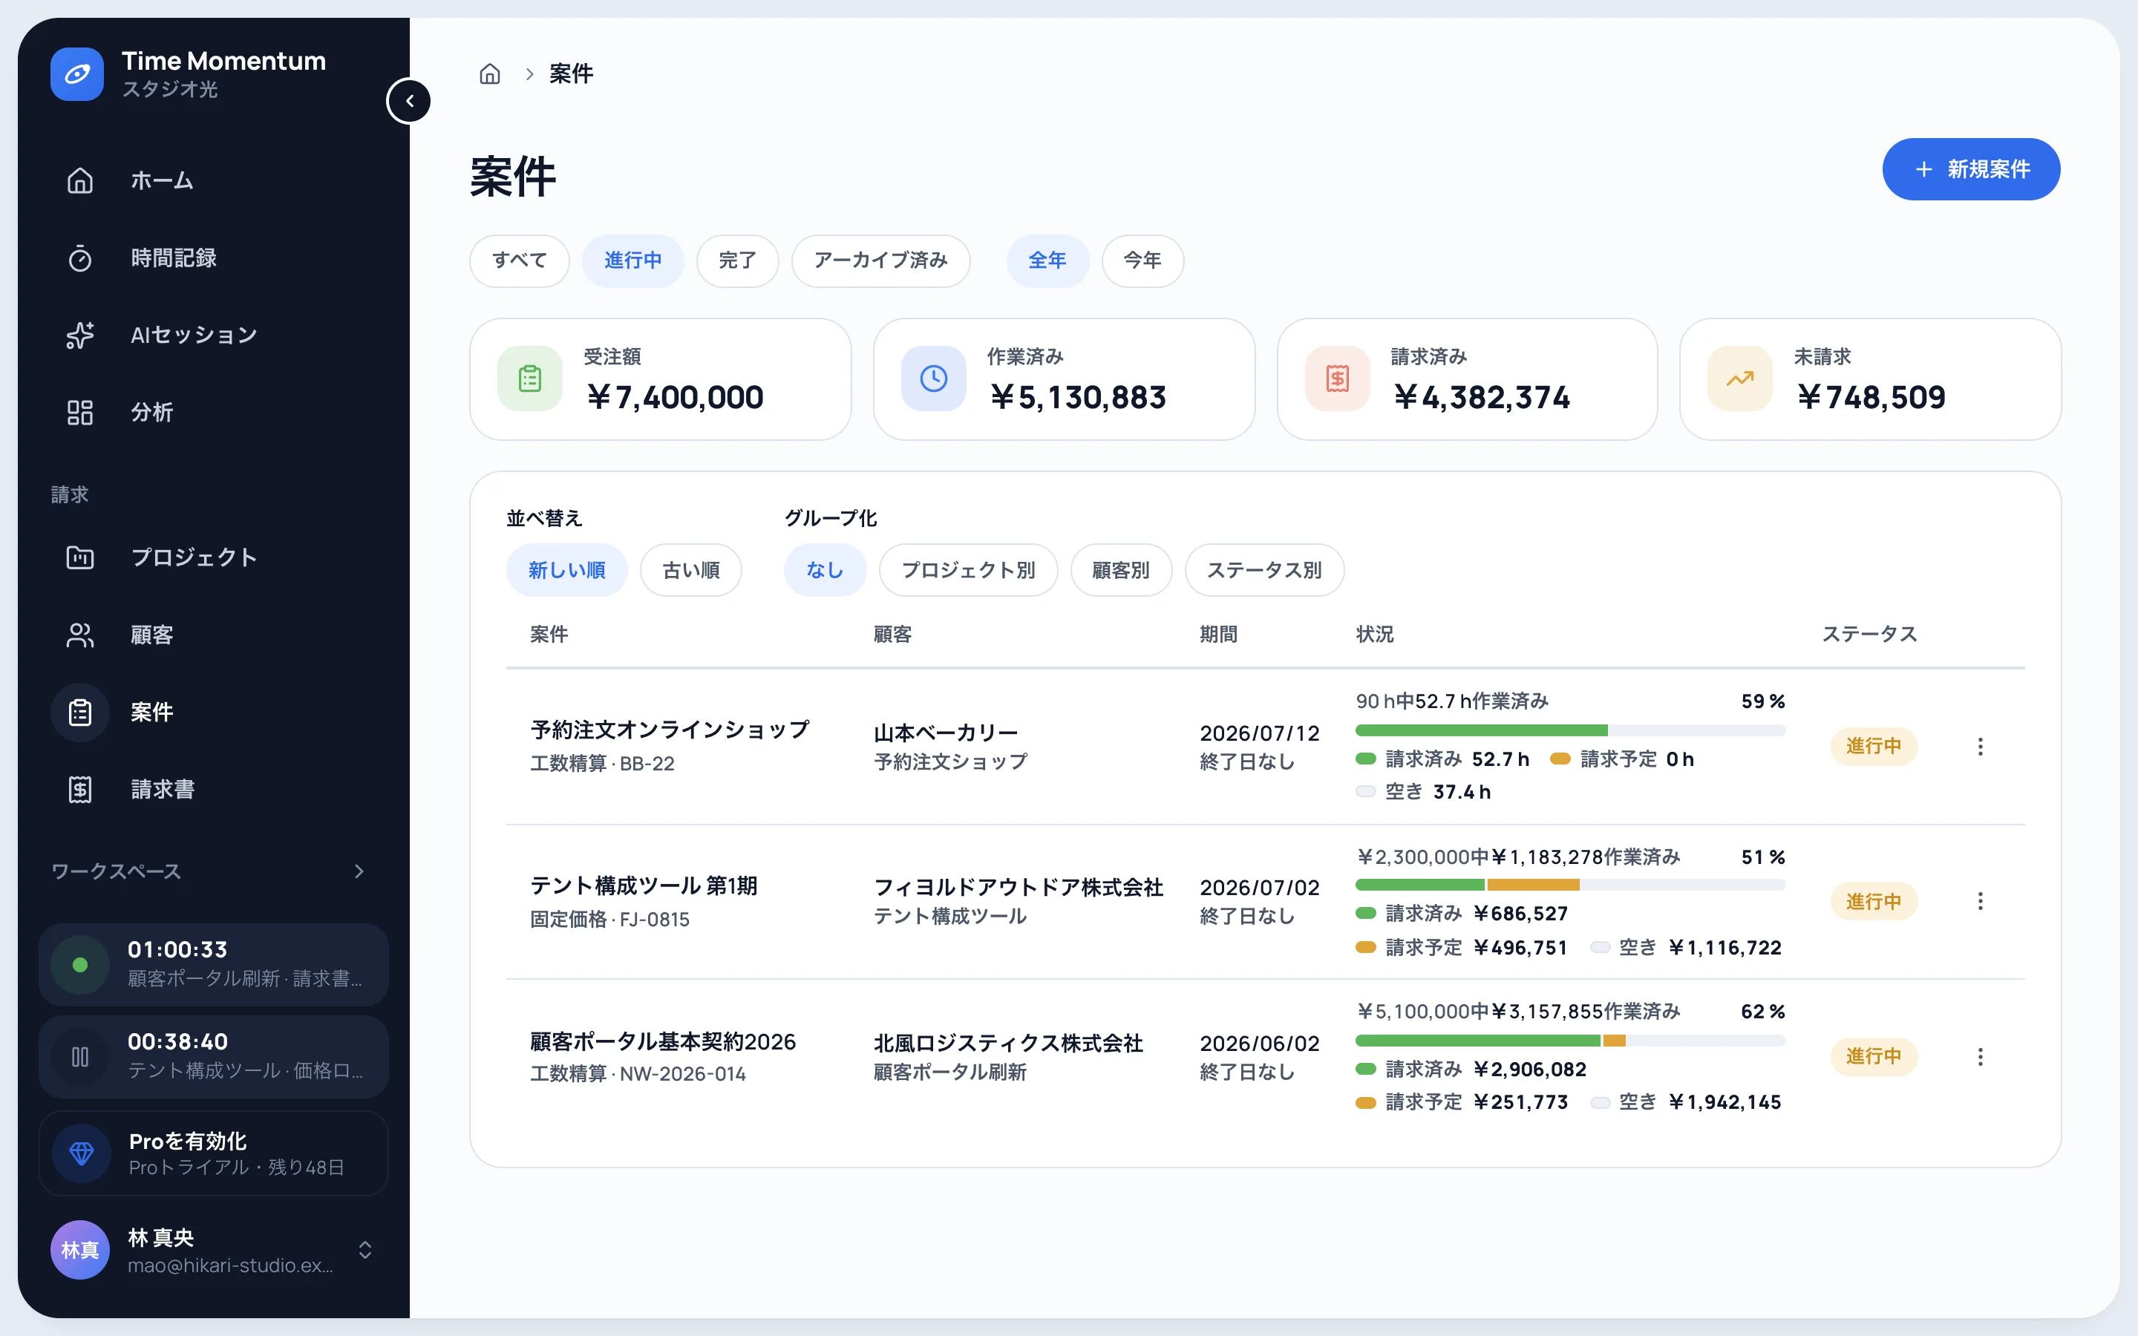
Task: Collapse the sidebar with the arrow button
Action: [x=409, y=101]
